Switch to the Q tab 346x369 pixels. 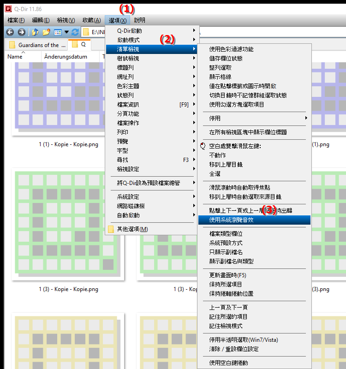pos(79,44)
